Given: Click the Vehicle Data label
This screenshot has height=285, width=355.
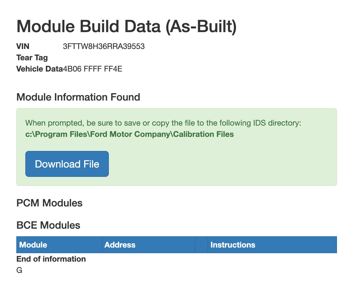Looking at the screenshot, I should coord(39,69).
